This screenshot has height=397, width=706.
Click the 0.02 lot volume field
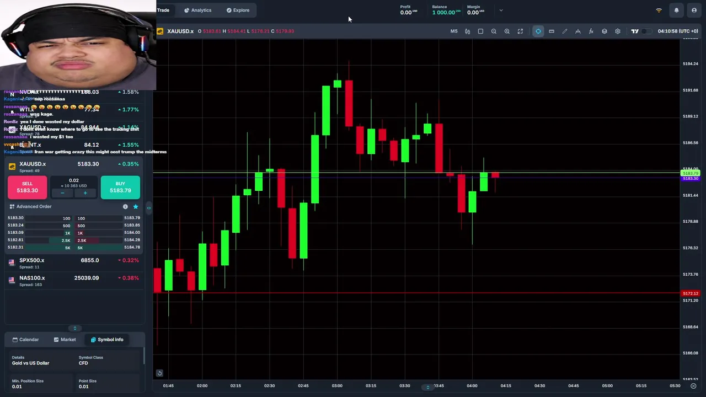(74, 180)
